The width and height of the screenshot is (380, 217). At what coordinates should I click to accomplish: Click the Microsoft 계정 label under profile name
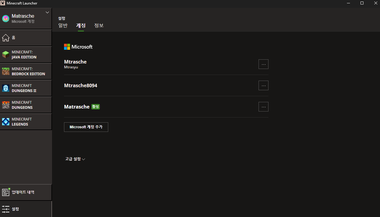coord(23,22)
